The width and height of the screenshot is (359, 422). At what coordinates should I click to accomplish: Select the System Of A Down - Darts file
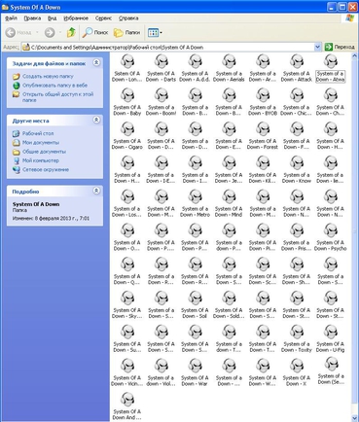pyautogui.click(x=162, y=68)
